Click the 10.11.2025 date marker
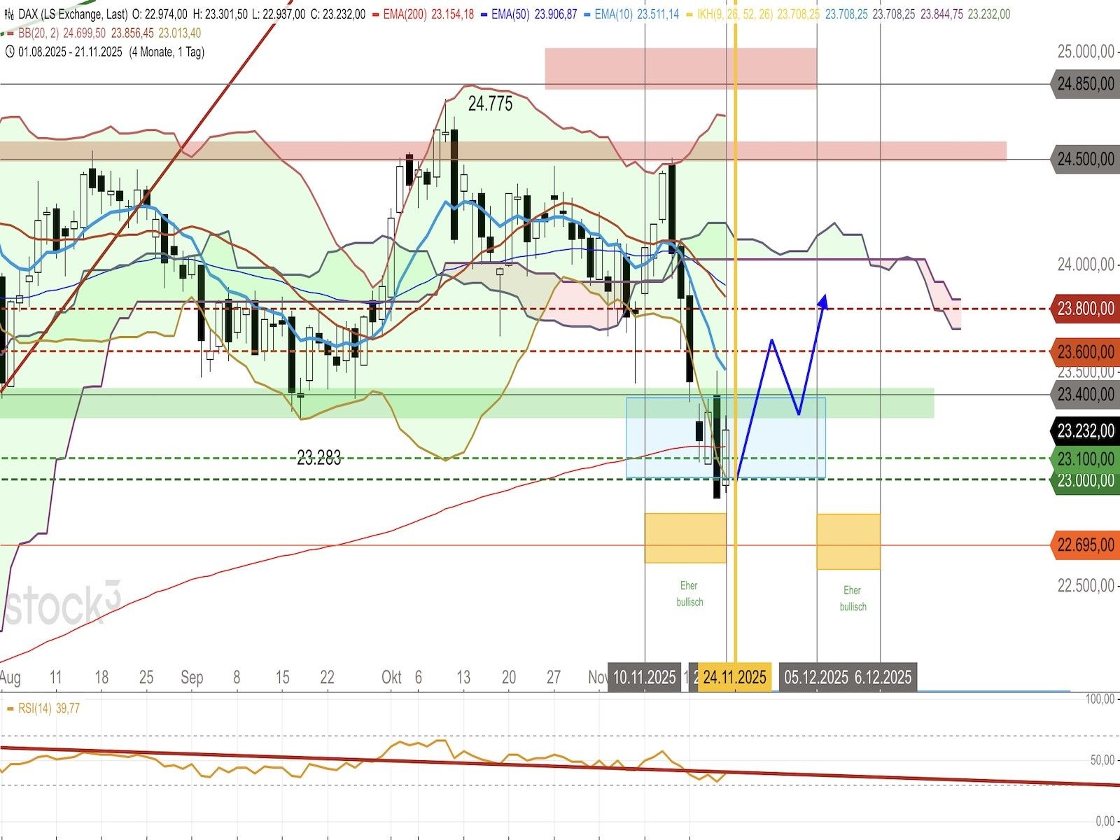 pyautogui.click(x=644, y=677)
